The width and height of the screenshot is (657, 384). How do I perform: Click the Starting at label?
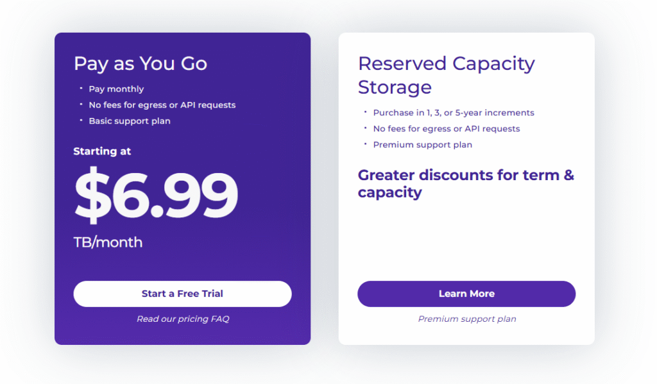(102, 151)
